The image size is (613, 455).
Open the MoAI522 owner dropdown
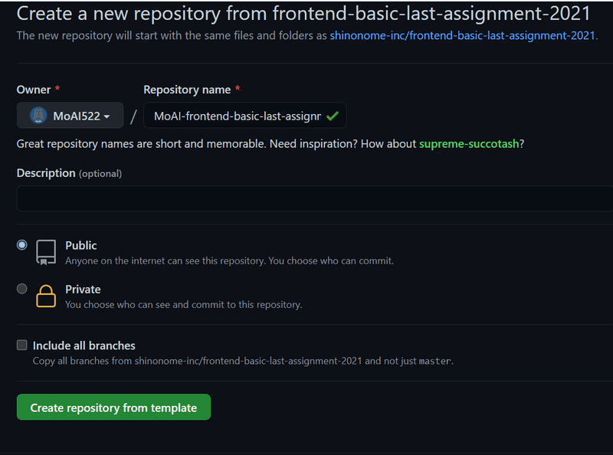(x=70, y=116)
